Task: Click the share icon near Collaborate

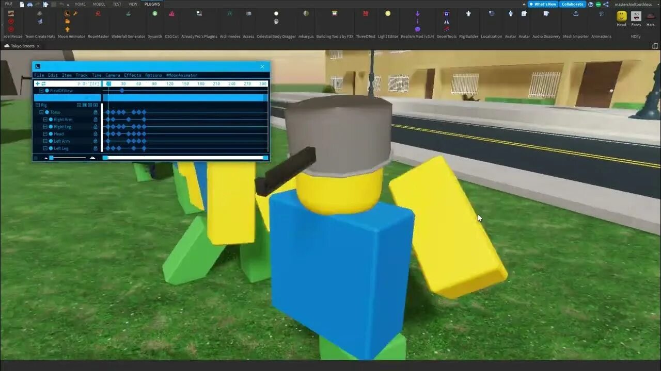Action: click(x=606, y=4)
